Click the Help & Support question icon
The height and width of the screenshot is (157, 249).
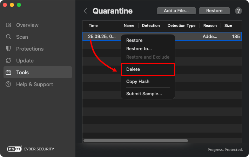pos(9,84)
